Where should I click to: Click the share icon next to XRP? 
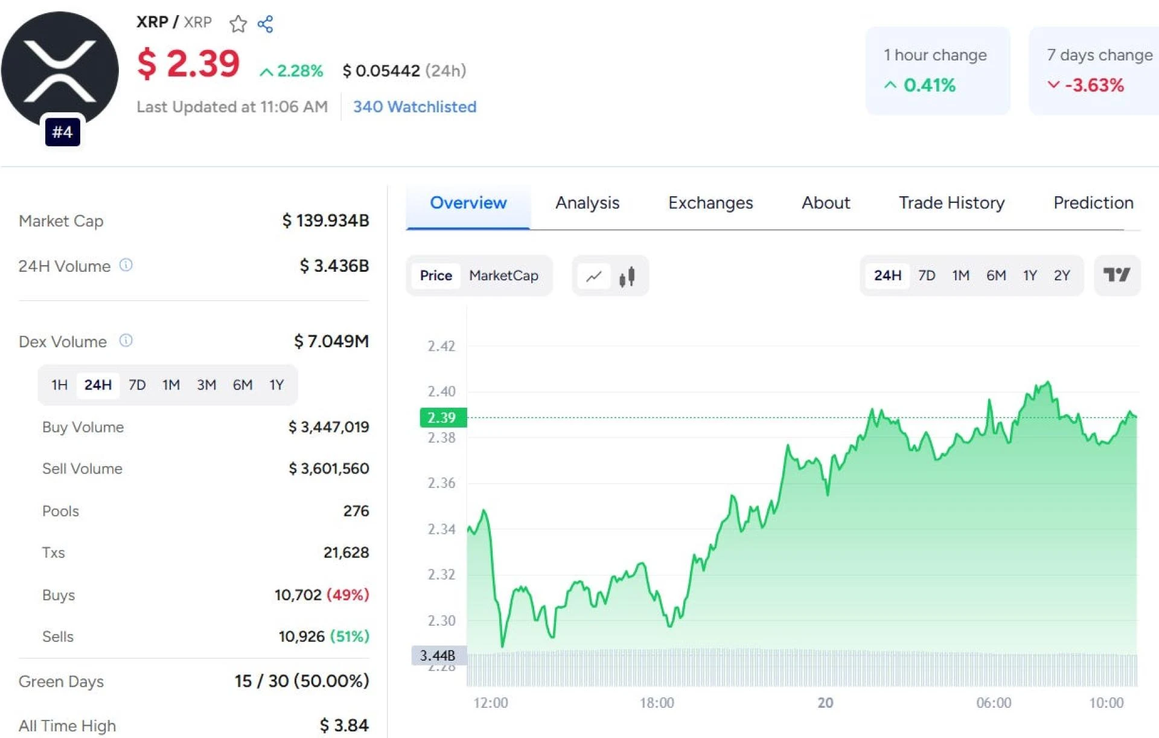266,24
